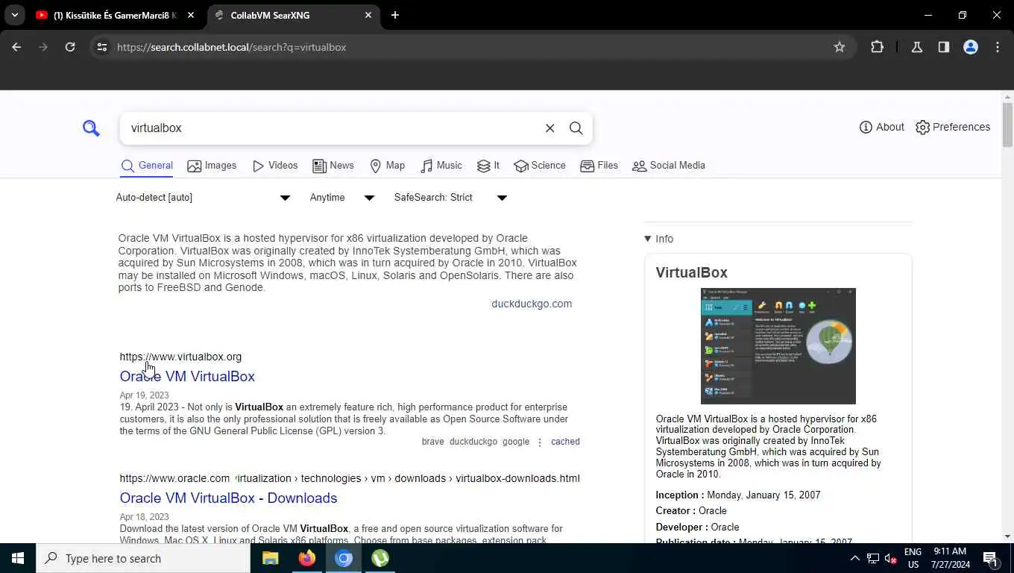The width and height of the screenshot is (1014, 573).
Task: Open File Explorer from the taskbar
Action: pos(270,558)
